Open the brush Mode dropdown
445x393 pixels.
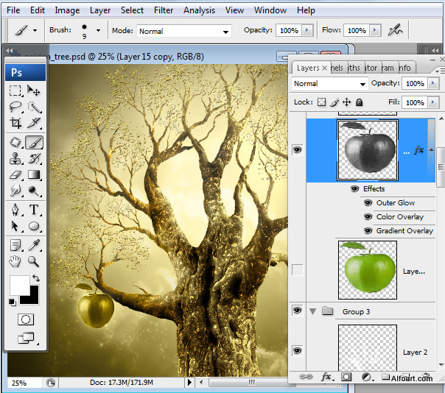pos(183,31)
